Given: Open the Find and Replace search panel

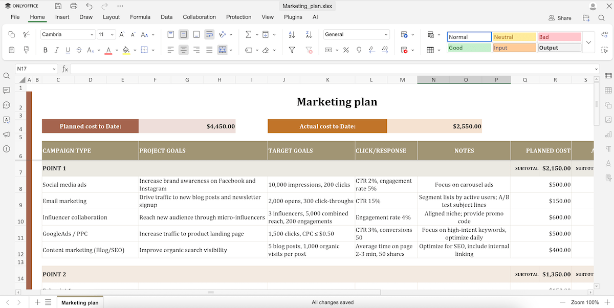Looking at the screenshot, I should tap(7, 75).
